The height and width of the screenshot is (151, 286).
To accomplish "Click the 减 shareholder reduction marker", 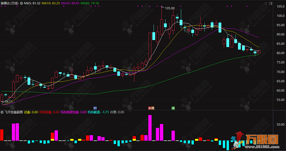I will [173, 108].
